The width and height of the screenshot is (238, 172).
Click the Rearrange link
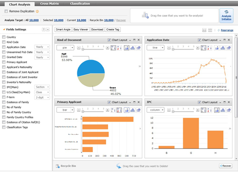click(x=227, y=30)
